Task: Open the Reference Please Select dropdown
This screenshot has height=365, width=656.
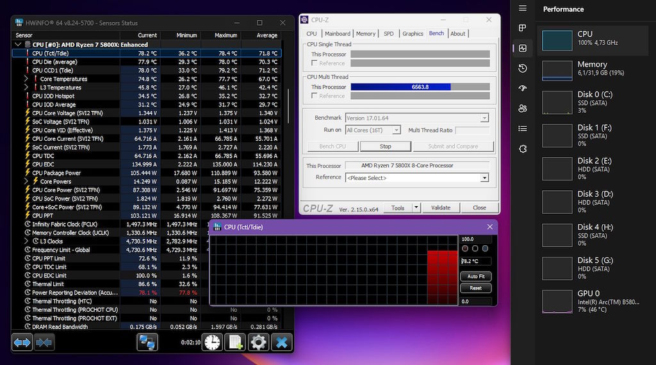Action: 484,177
